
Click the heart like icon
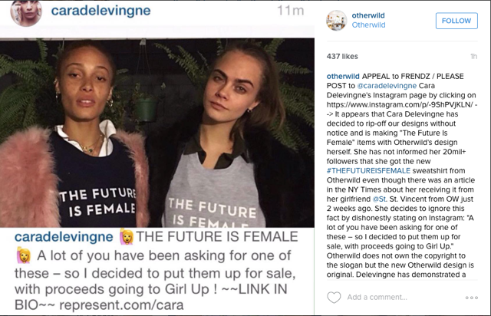coord(334,298)
